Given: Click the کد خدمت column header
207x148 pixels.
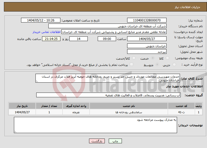Looking at the screenshot, I should click(182, 106).
